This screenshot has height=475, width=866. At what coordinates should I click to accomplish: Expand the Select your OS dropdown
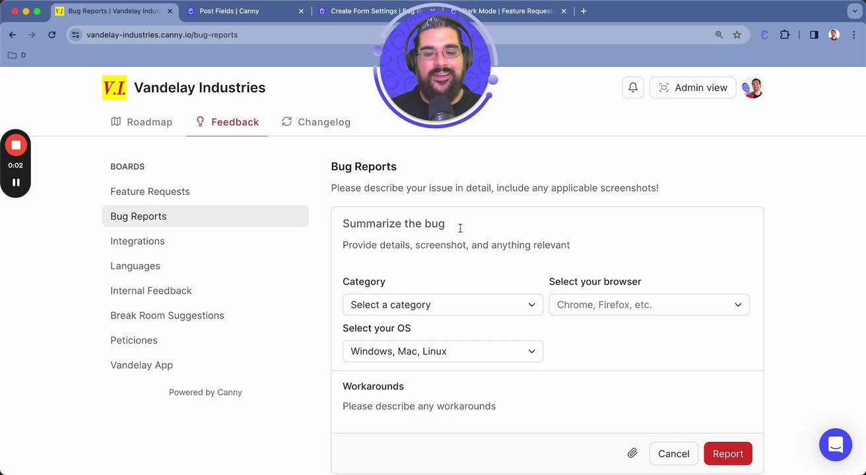[442, 352]
